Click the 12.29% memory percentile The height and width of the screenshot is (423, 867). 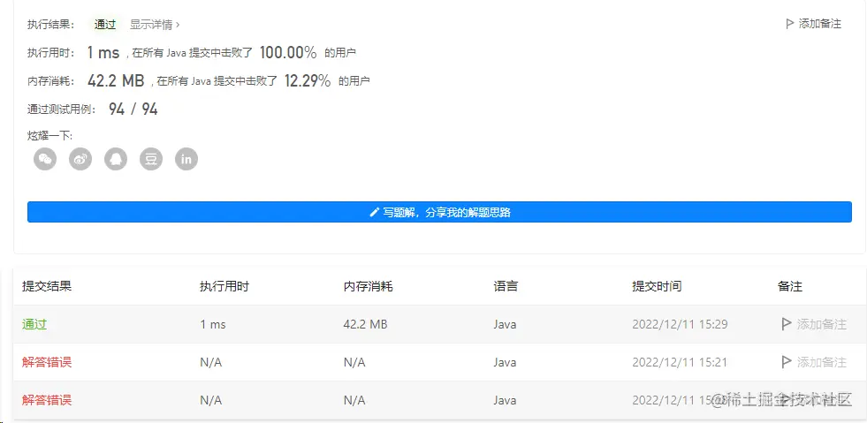click(308, 80)
